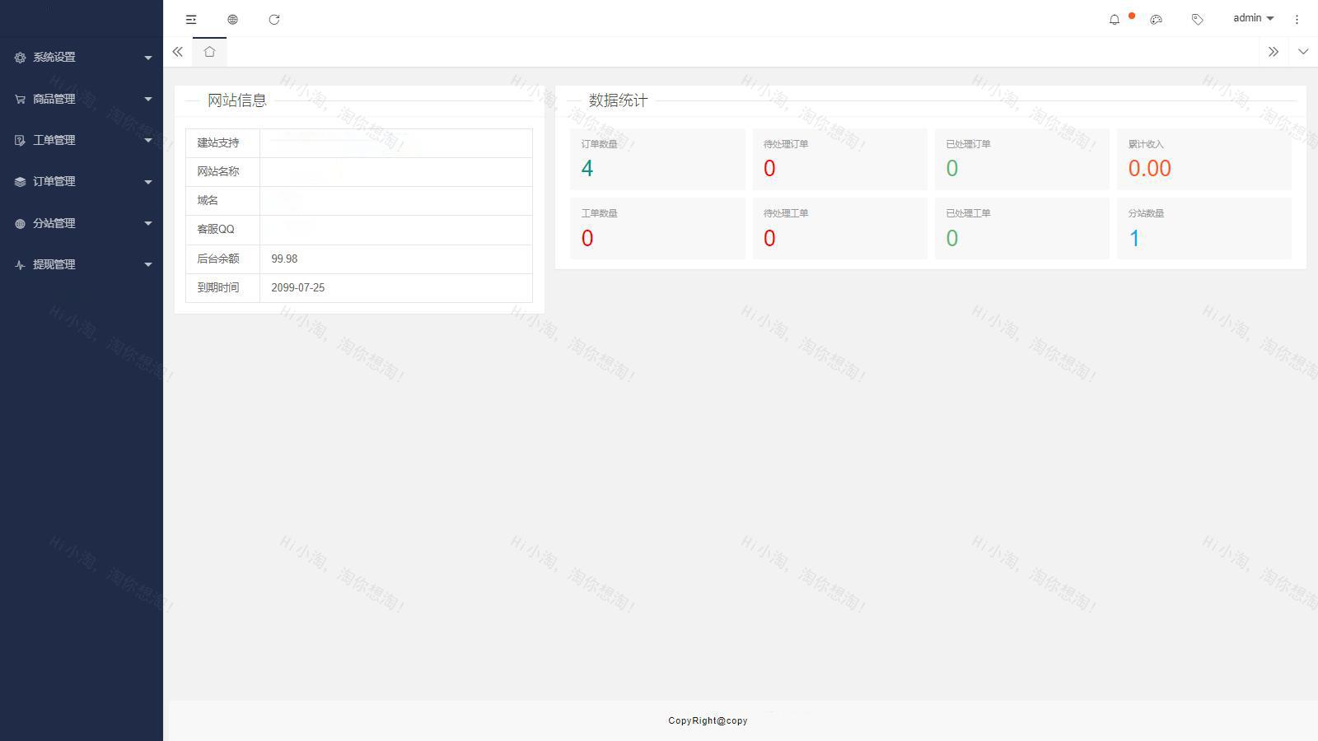Viewport: 1318px width, 741px height.
Task: Click the cart icon beside 商品管理
Action: (x=20, y=99)
